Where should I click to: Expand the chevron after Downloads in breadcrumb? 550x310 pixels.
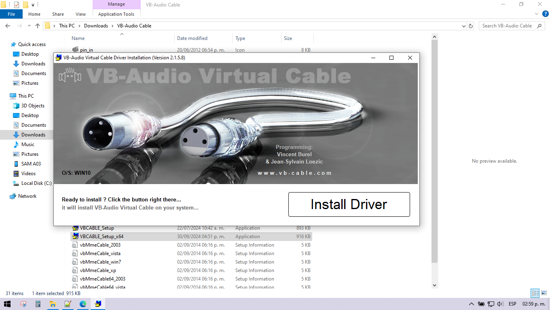(x=113, y=26)
